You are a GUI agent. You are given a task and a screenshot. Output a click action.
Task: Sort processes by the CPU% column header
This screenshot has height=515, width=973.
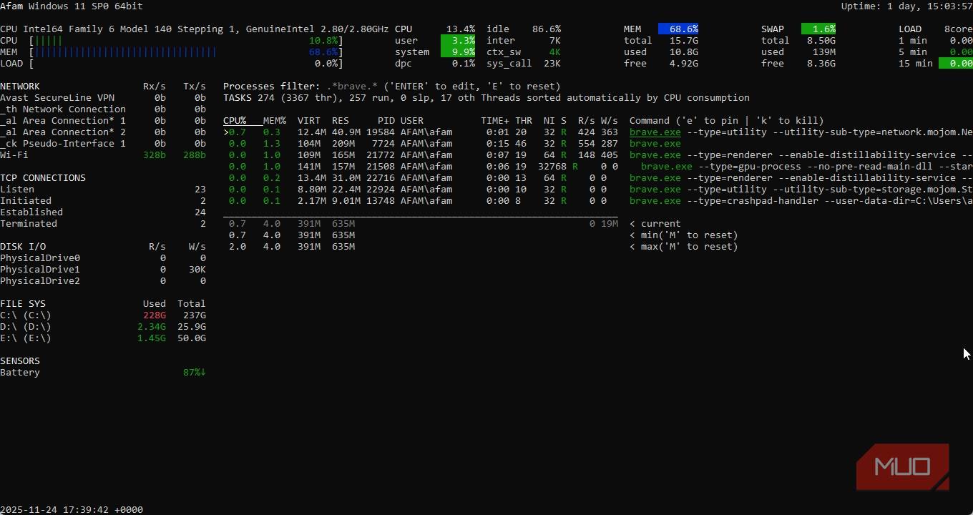[235, 121]
